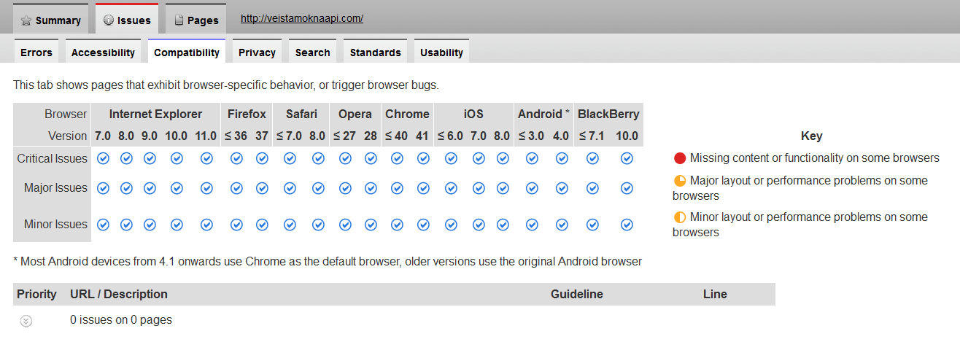This screenshot has width=960, height=342.
Task: Select the Accessibility sub-tab
Action: tap(103, 53)
